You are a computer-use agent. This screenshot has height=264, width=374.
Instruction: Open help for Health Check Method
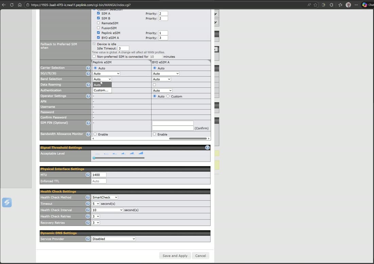(88, 197)
